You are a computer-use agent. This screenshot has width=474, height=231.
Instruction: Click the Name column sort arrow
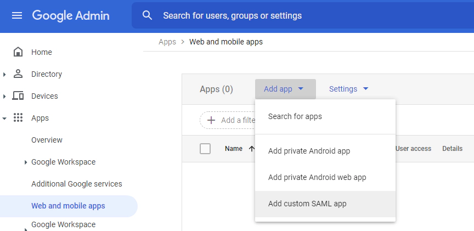[x=251, y=149]
